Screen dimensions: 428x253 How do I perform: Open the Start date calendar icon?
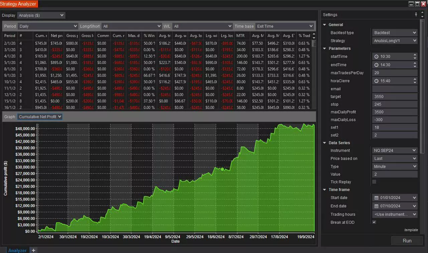(x=377, y=198)
